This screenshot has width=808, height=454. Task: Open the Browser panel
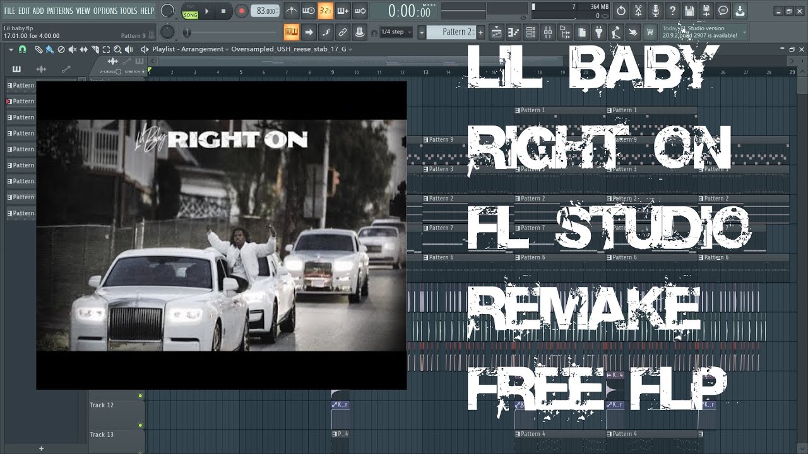[x=564, y=32]
